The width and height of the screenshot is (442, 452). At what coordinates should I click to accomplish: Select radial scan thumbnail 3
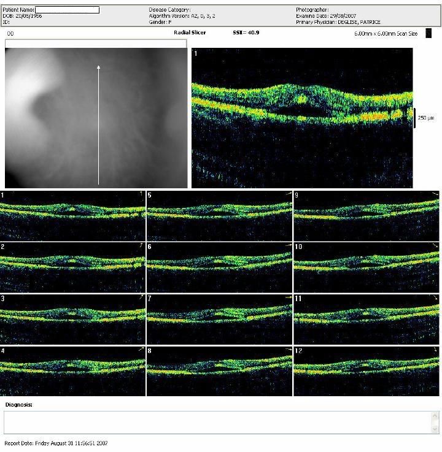coord(72,318)
